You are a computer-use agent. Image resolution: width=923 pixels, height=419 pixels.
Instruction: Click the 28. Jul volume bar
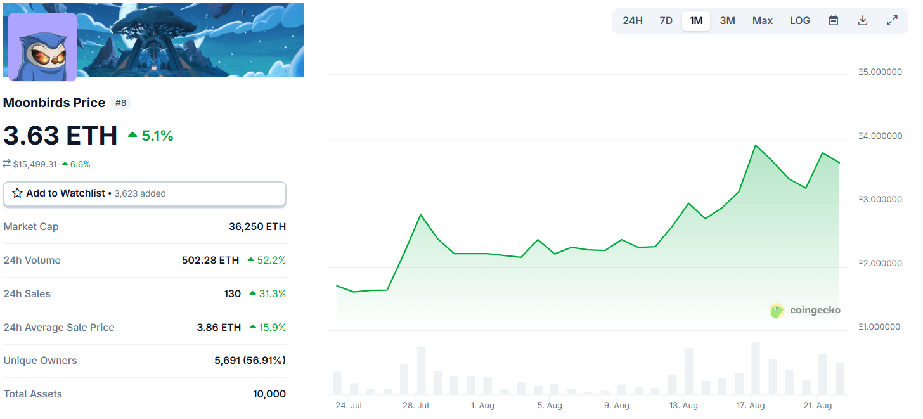pyautogui.click(x=421, y=371)
